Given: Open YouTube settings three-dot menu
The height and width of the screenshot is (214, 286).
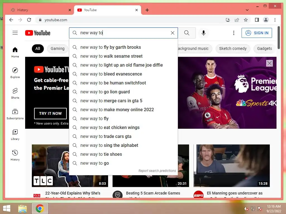Looking at the screenshot, I should [x=234, y=33].
